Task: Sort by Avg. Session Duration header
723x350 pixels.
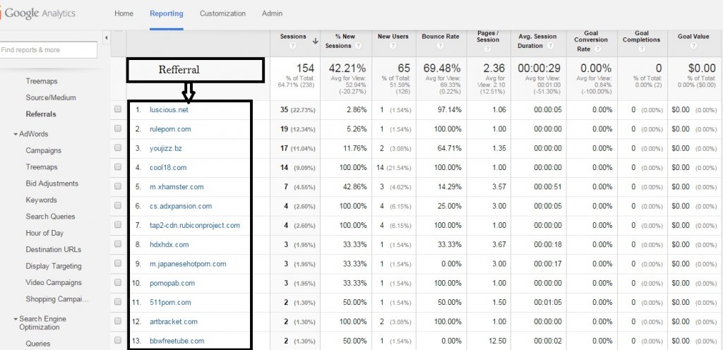Action: pyautogui.click(x=537, y=41)
